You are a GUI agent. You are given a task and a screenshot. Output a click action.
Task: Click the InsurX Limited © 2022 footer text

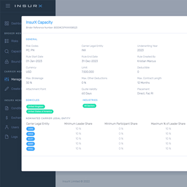tap(76, 181)
